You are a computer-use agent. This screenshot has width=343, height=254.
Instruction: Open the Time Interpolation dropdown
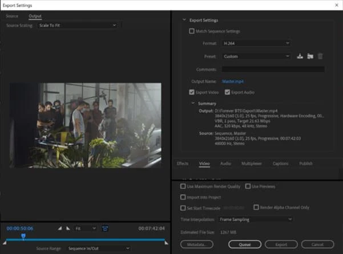tap(256, 219)
